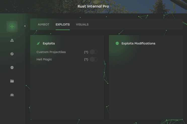
Task: Select the EXPLOITS tab
Action: tap(63, 24)
